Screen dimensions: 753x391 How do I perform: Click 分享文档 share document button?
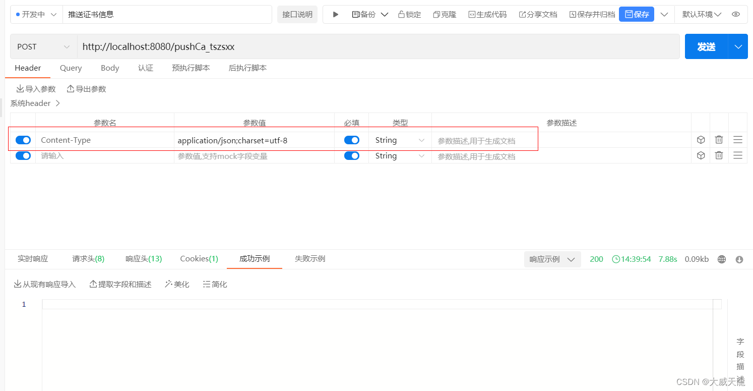[538, 15]
